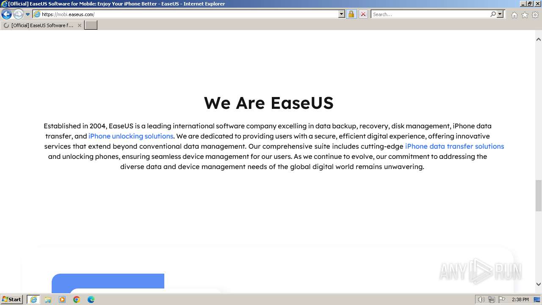Click the page scrollbar up arrow
The height and width of the screenshot is (305, 542).
click(x=538, y=39)
